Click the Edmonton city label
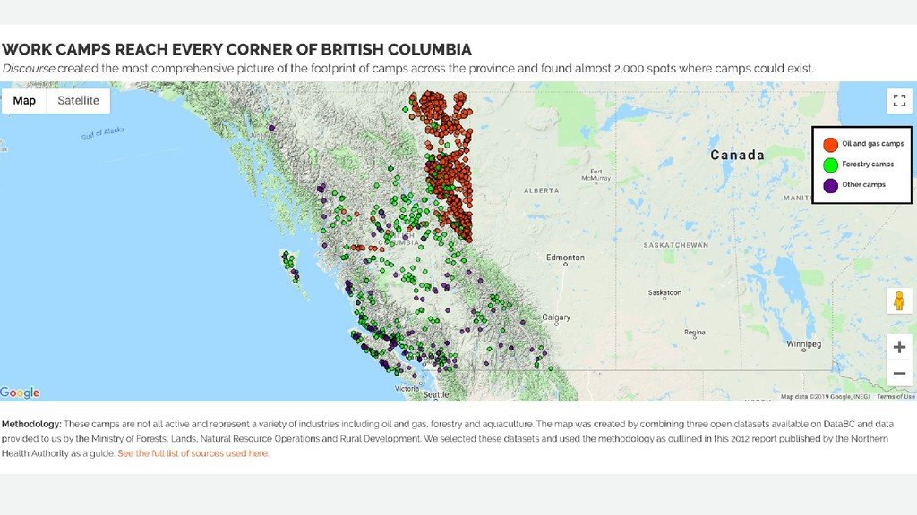 (x=566, y=257)
